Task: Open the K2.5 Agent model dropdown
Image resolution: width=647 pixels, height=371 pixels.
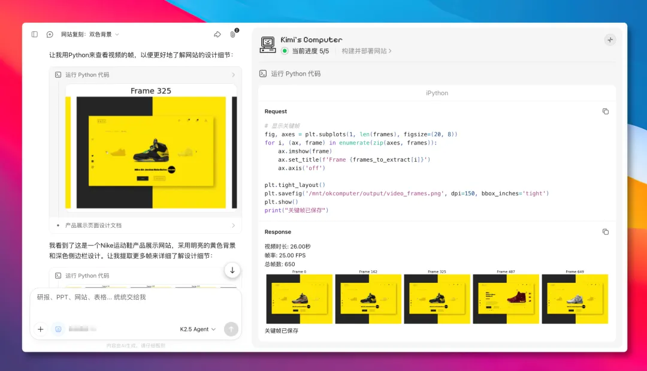Action: pyautogui.click(x=198, y=329)
